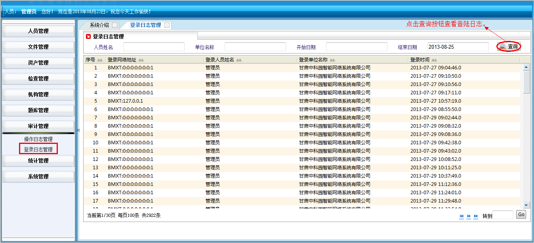Select login time 2013-07-29 09:42:38.0
Screen dimensions: 534x243
[x=436, y=143]
